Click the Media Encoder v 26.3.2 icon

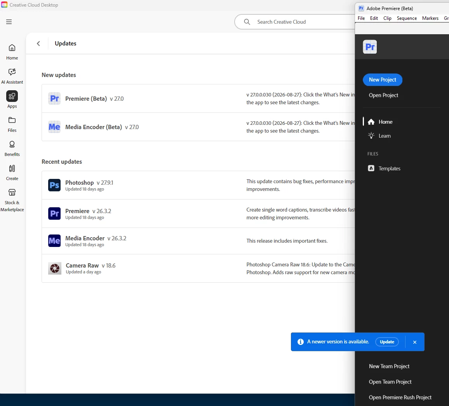tap(54, 241)
